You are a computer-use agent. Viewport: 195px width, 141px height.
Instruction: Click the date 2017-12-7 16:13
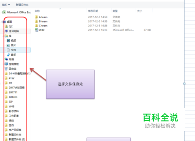98,30
